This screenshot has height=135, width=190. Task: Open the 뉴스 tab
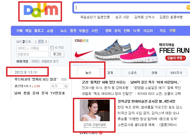(88, 73)
